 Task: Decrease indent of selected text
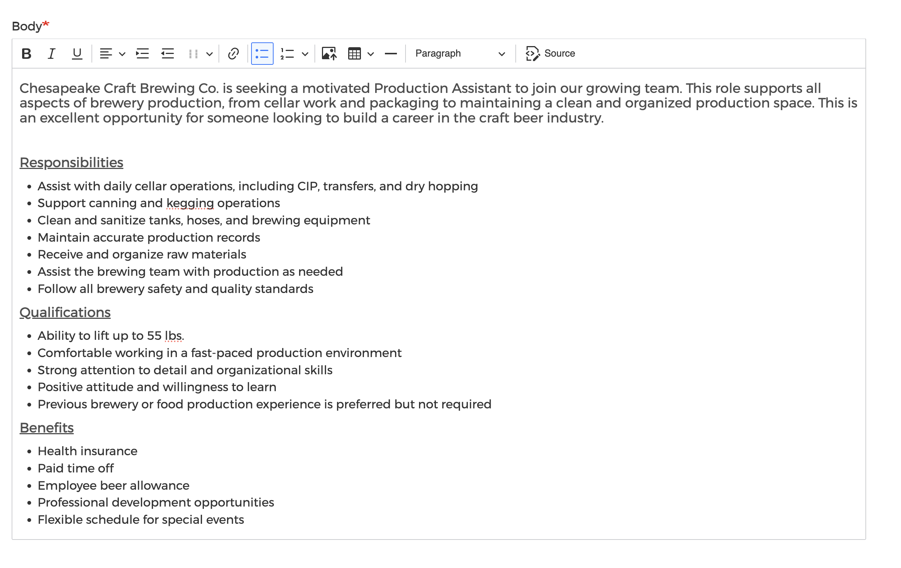[168, 54]
